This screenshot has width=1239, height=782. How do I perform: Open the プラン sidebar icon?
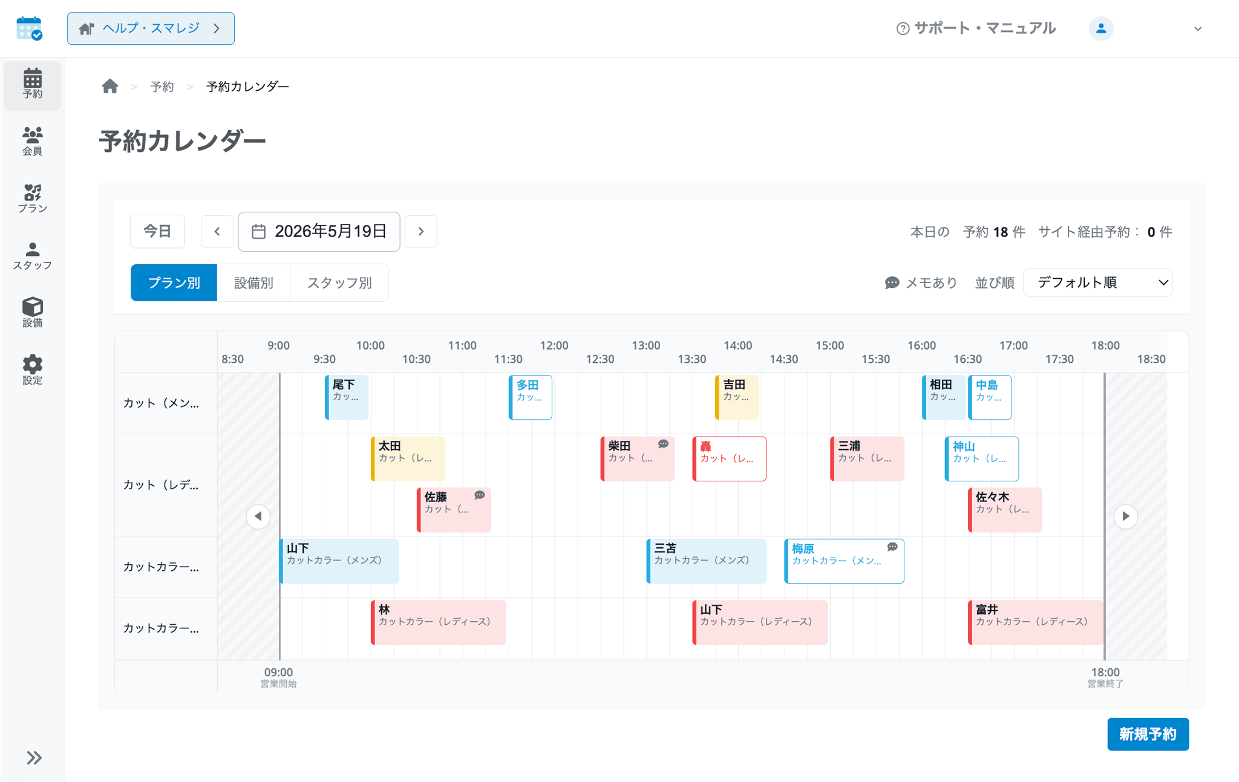pyautogui.click(x=33, y=199)
